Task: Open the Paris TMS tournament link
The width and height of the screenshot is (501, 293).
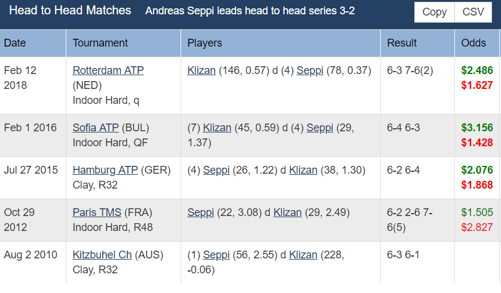Action: pyautogui.click(x=97, y=212)
